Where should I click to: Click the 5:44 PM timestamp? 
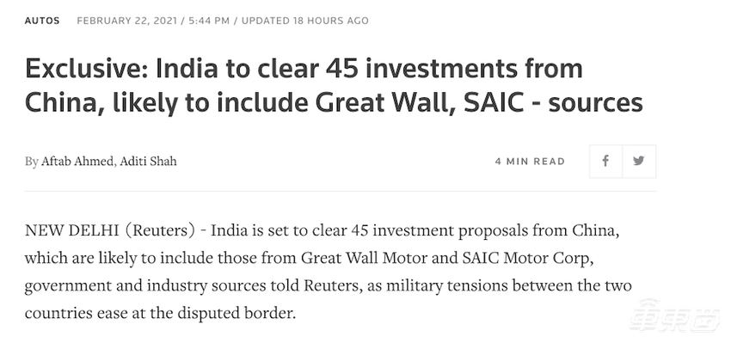(x=209, y=21)
